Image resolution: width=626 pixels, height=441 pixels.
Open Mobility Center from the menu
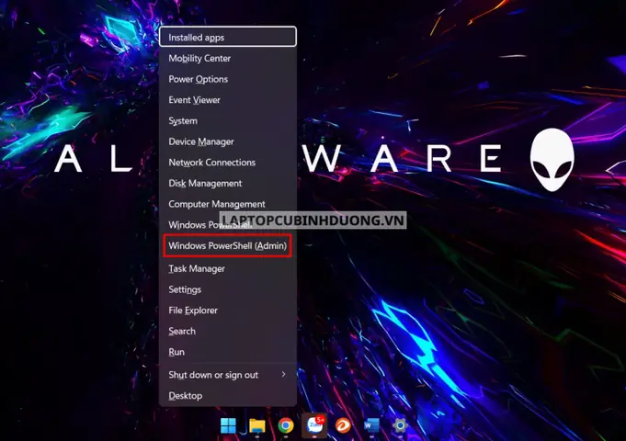point(228,58)
